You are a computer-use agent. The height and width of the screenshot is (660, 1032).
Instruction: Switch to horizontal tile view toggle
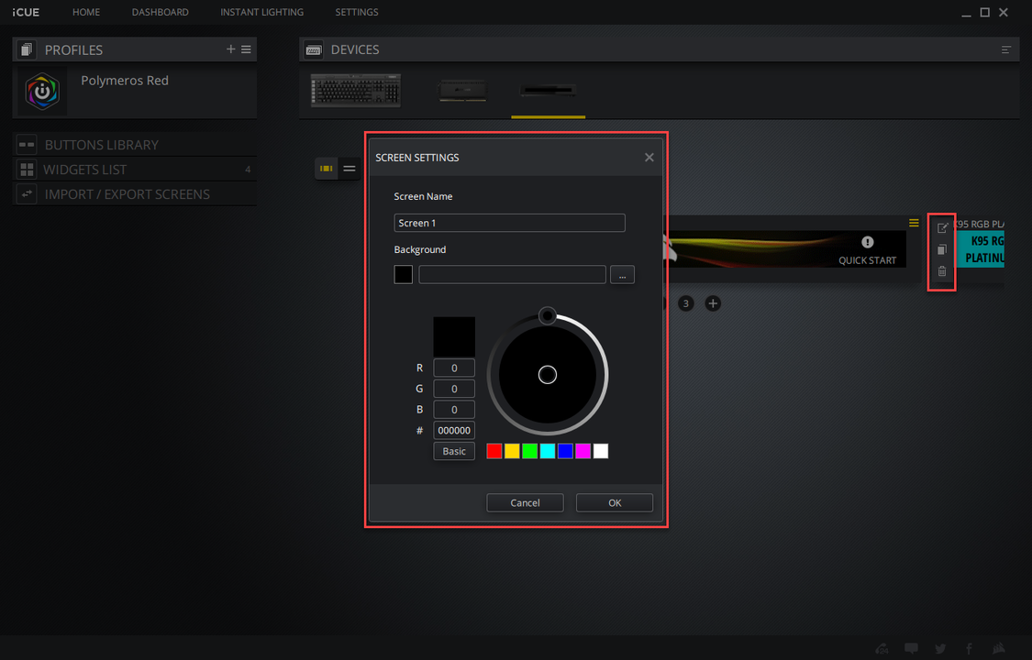(326, 169)
